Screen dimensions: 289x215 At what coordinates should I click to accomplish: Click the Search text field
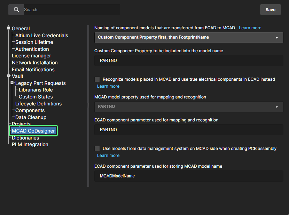click(71, 10)
